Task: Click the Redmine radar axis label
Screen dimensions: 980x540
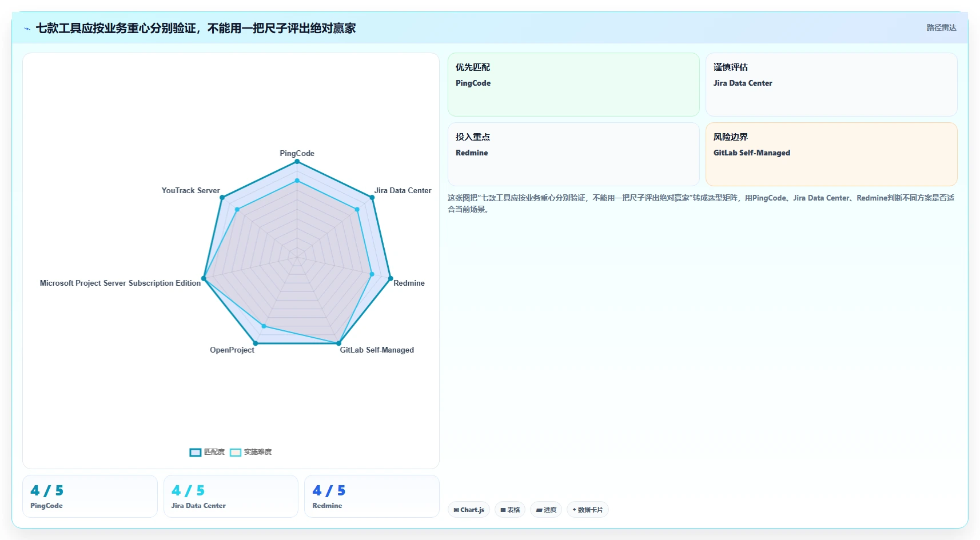Action: (x=409, y=283)
